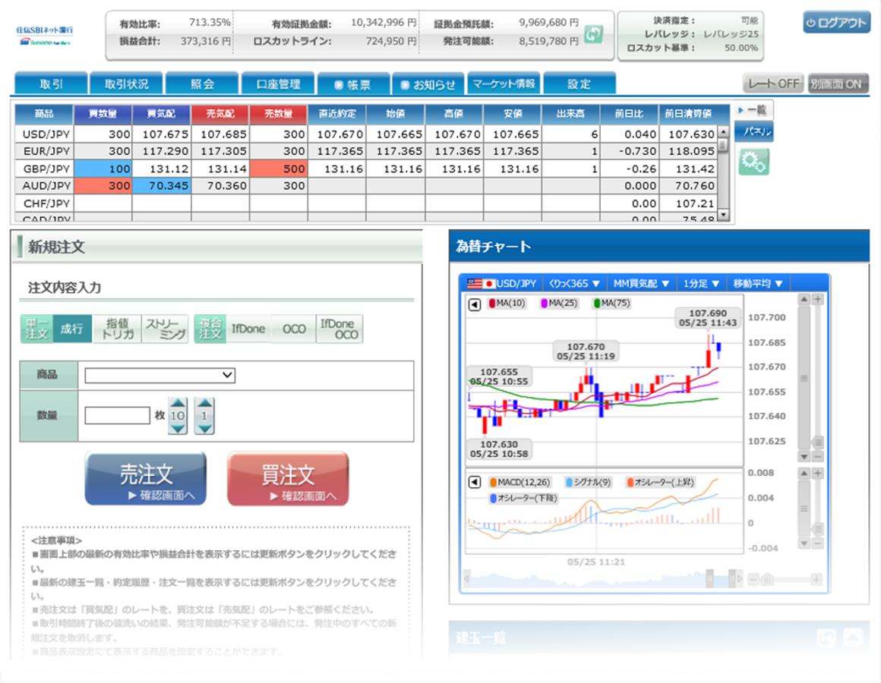This screenshot has width=881, height=683.
Task: Click plus icon atop MACD chart zoom
Action: [x=818, y=474]
